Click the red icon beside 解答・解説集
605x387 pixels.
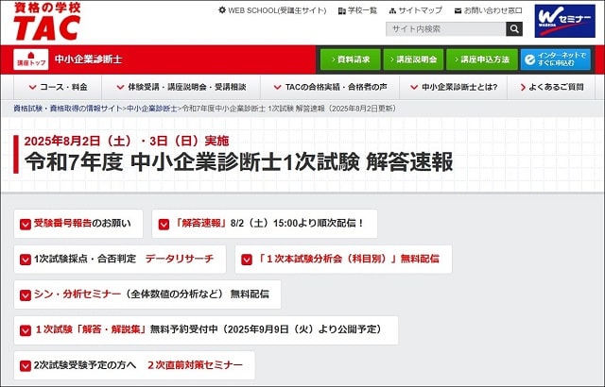pyautogui.click(x=26, y=330)
